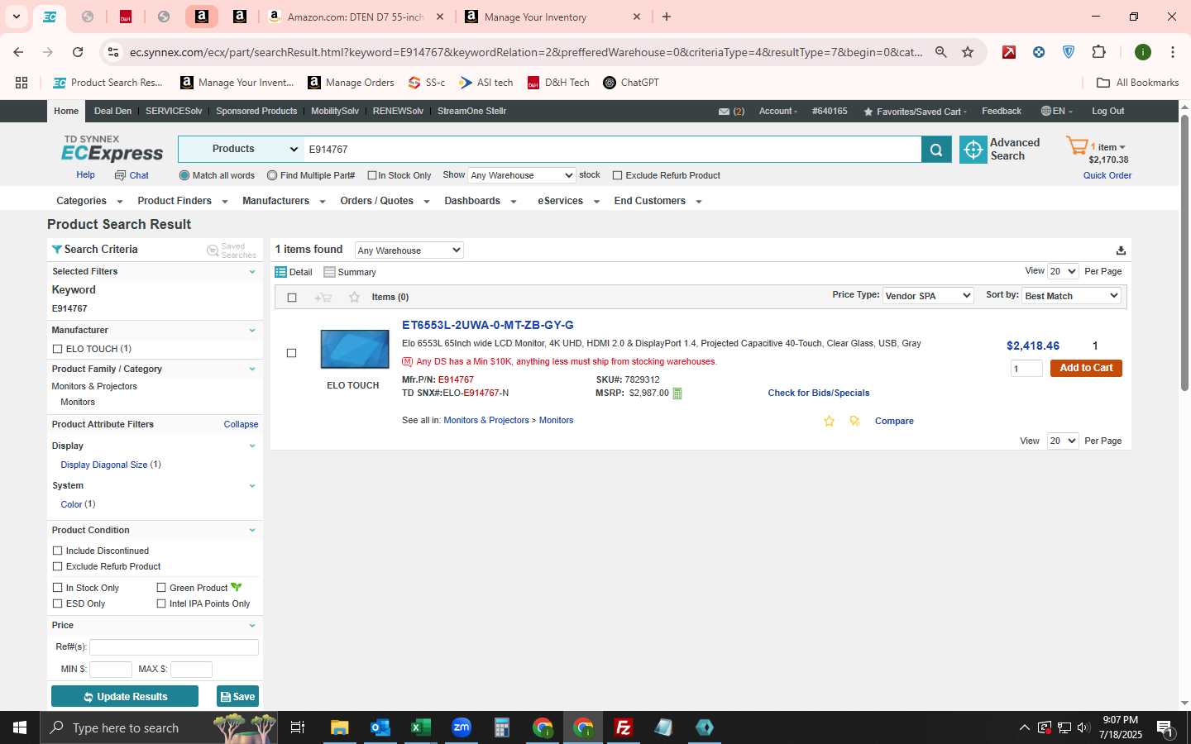Open Sort by Best Match dropdown

(x=1071, y=296)
